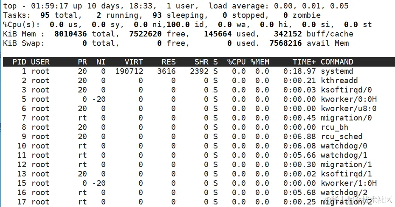The image size is (395, 207).
Task: Select the watchdog/1 process name
Action: pos(344,155)
